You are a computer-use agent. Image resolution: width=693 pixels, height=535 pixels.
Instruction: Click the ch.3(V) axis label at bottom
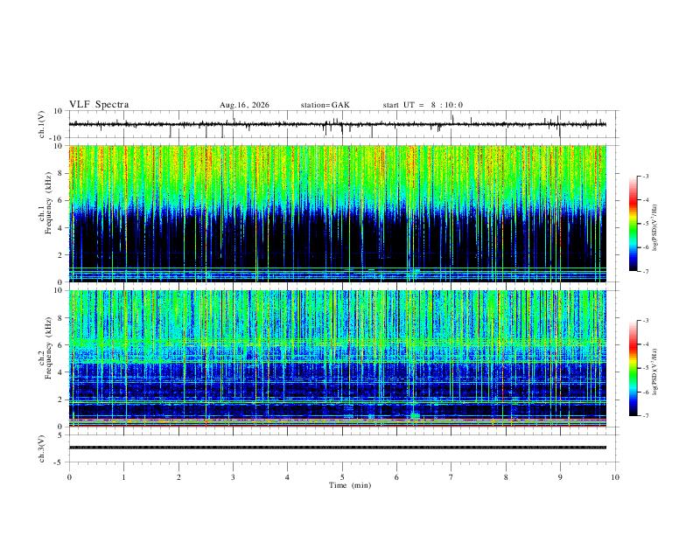[42, 449]
